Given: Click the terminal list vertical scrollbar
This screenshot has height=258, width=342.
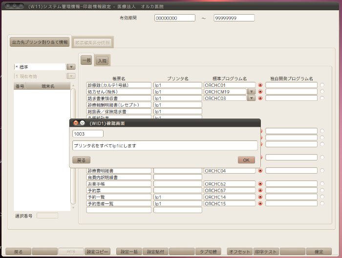Looking at the screenshot, I should (x=73, y=146).
